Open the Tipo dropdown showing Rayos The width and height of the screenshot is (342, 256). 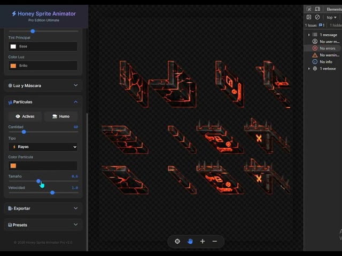click(x=43, y=147)
